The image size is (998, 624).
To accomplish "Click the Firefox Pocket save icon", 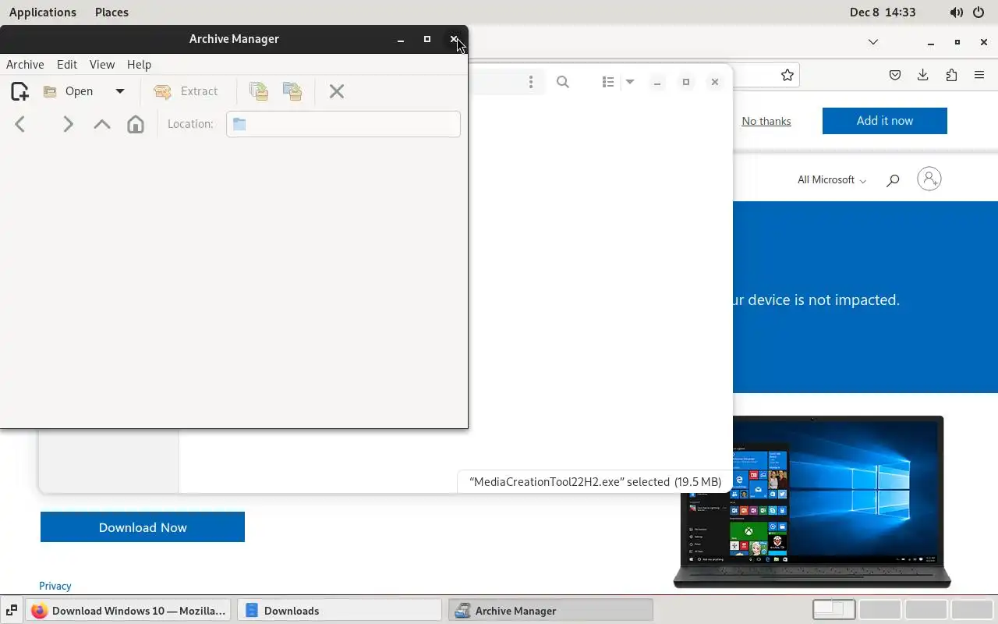I will pos(895,75).
